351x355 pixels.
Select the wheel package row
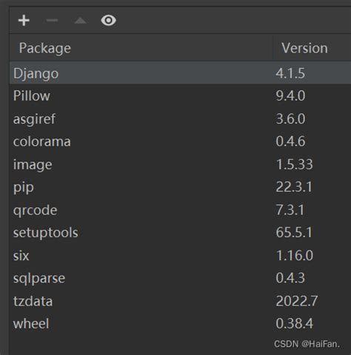180,323
